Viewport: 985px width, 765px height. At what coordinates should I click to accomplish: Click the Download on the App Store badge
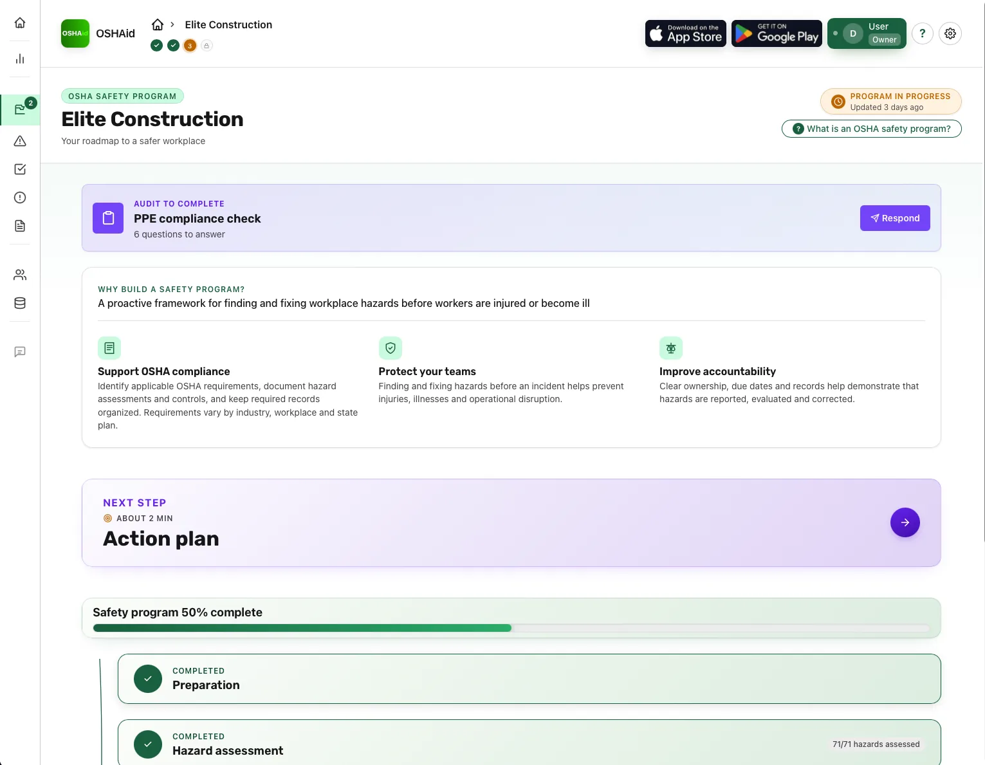click(686, 33)
